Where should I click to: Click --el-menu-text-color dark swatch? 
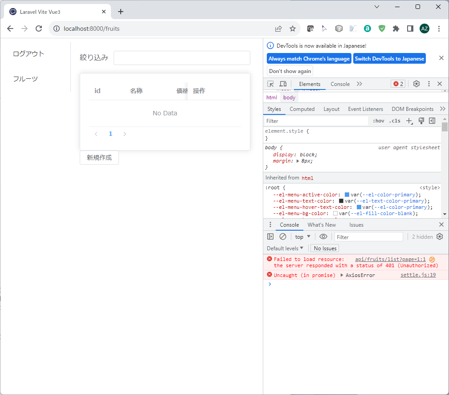click(341, 201)
